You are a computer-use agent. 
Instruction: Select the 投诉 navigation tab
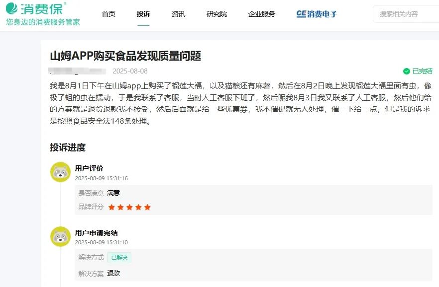[143, 14]
